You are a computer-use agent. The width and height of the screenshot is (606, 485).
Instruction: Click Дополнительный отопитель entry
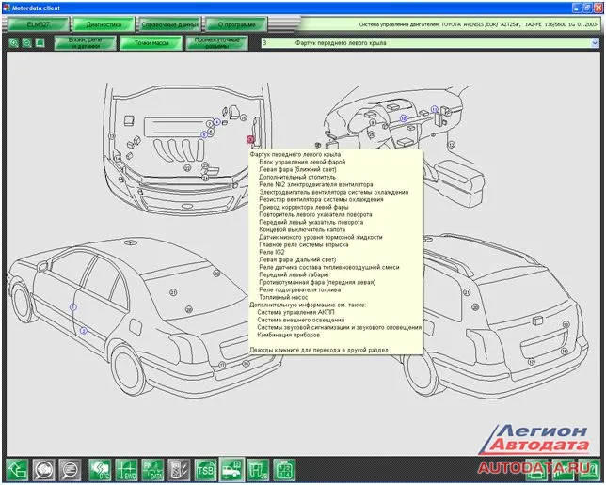[x=297, y=177]
